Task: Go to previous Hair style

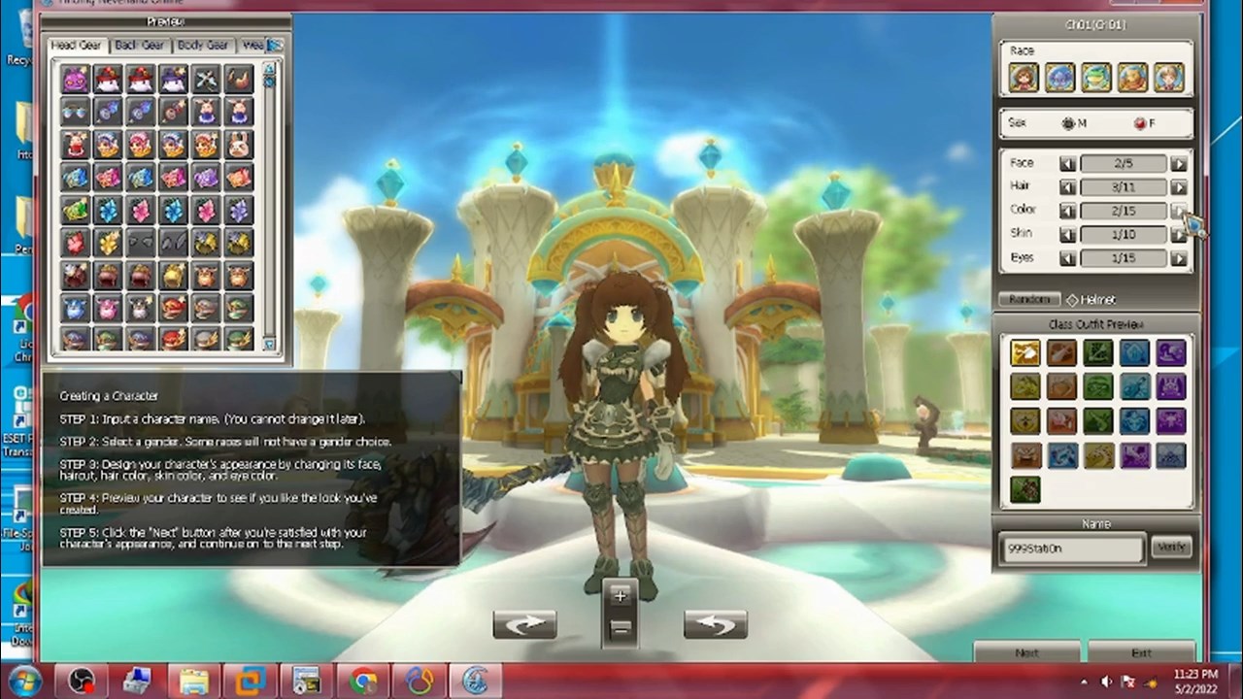Action: [x=1068, y=187]
